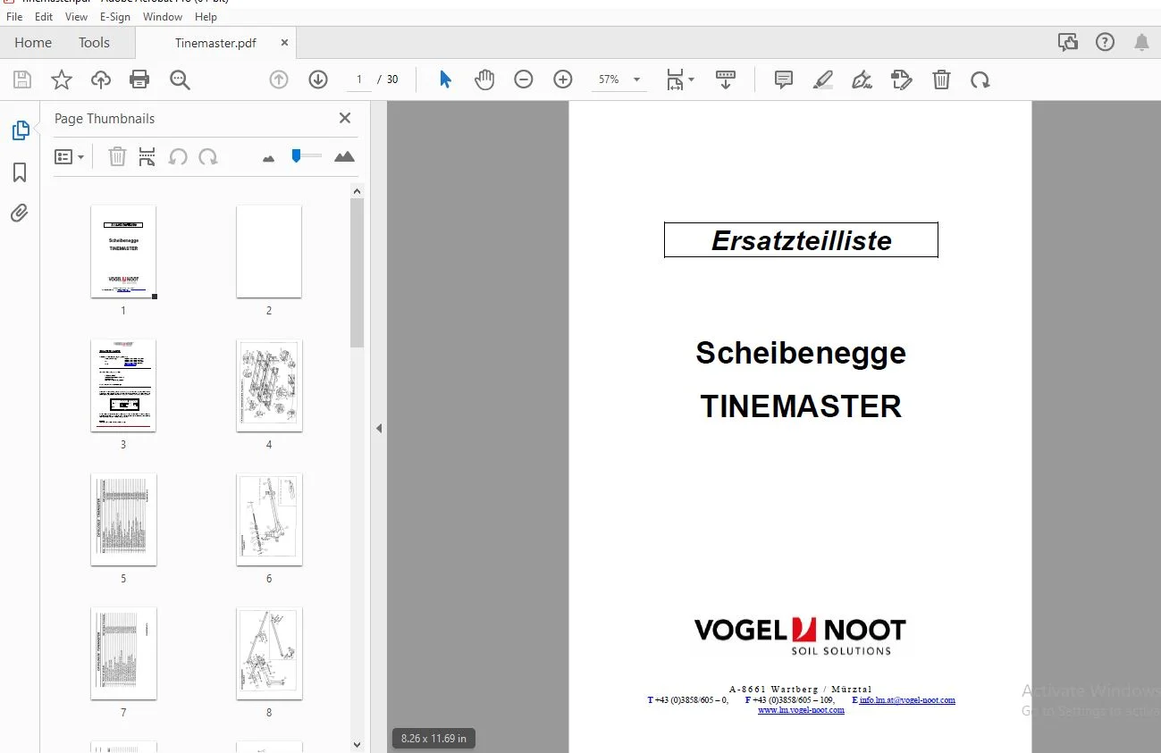
Task: Add a comment sticky note
Action: 784,79
